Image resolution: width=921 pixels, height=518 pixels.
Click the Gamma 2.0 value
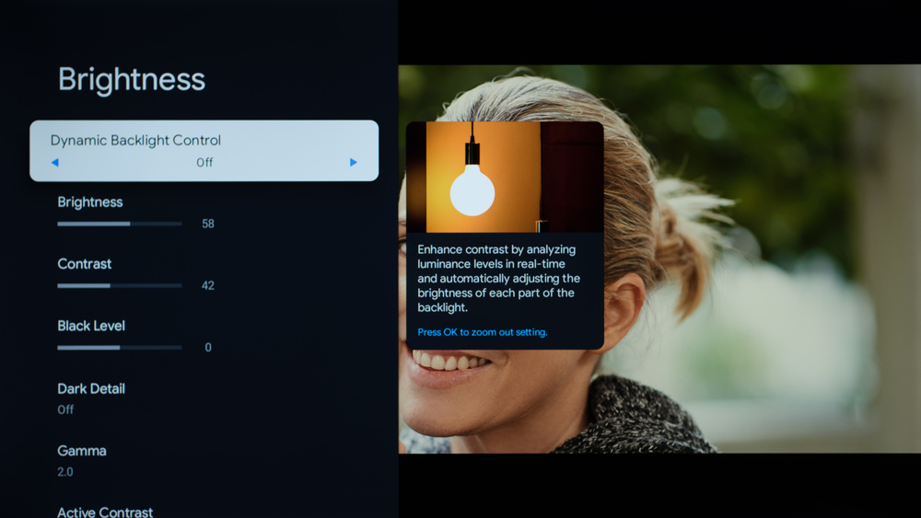tap(65, 472)
